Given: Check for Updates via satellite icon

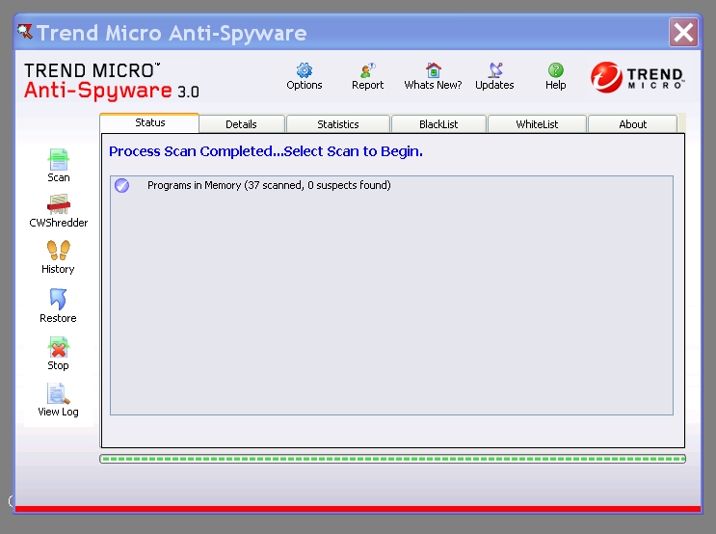Looking at the screenshot, I should coord(495,70).
